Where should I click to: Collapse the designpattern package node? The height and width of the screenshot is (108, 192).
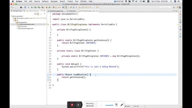(15, 22)
